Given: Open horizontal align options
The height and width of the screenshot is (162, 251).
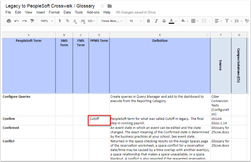Looking at the screenshot, I should [218, 21].
